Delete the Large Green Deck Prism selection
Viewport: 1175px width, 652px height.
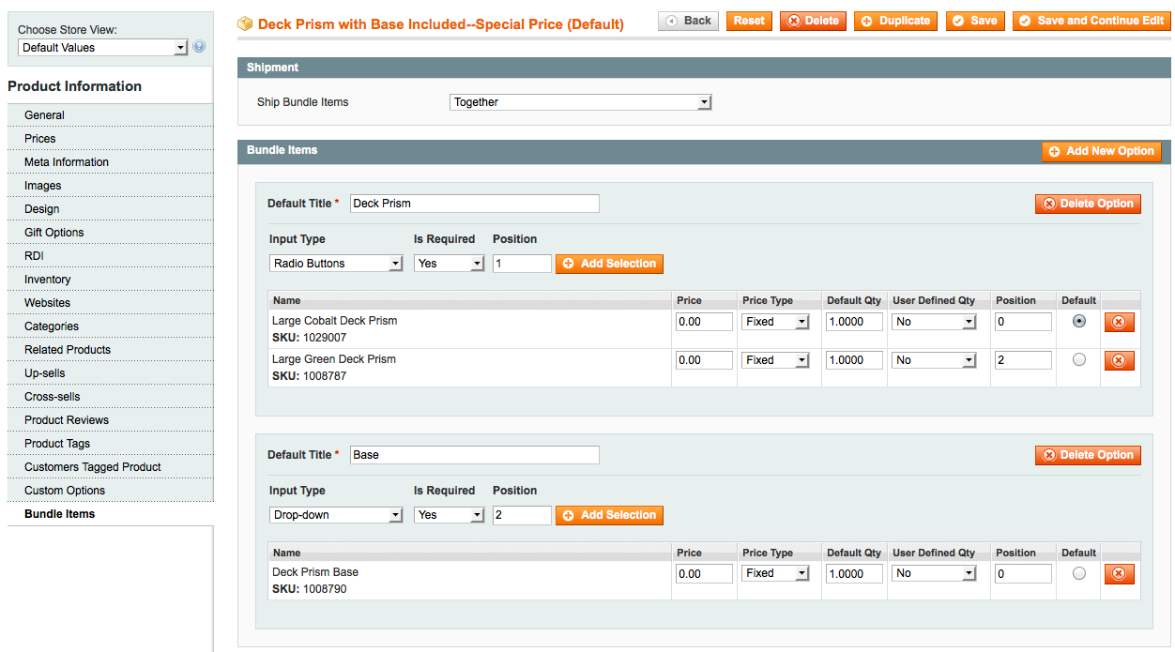click(x=1120, y=360)
